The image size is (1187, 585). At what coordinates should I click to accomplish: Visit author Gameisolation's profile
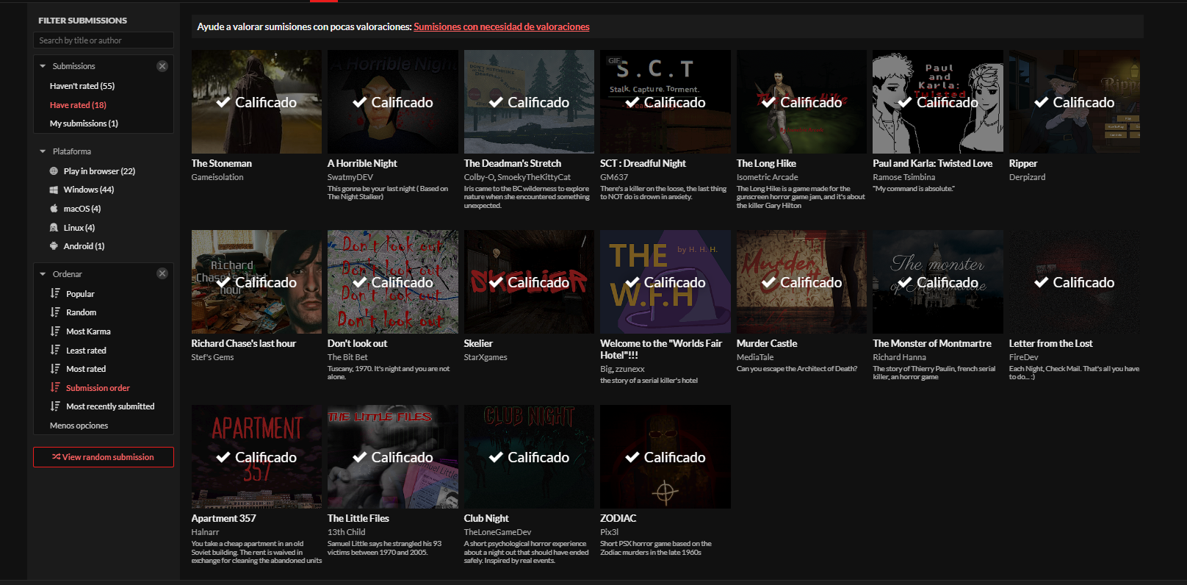217,177
